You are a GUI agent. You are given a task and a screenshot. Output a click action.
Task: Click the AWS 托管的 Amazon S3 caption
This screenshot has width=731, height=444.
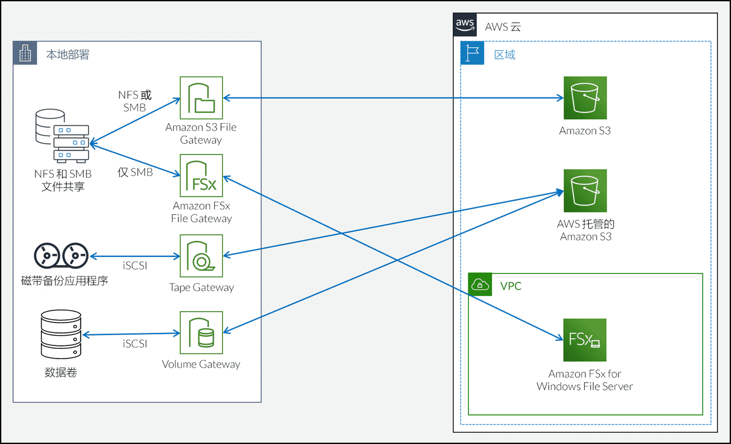[585, 230]
